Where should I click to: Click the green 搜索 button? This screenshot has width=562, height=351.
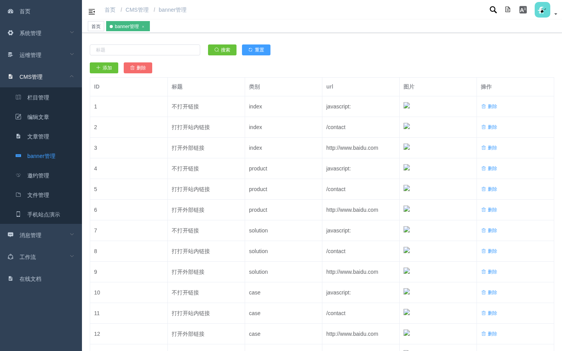point(222,50)
